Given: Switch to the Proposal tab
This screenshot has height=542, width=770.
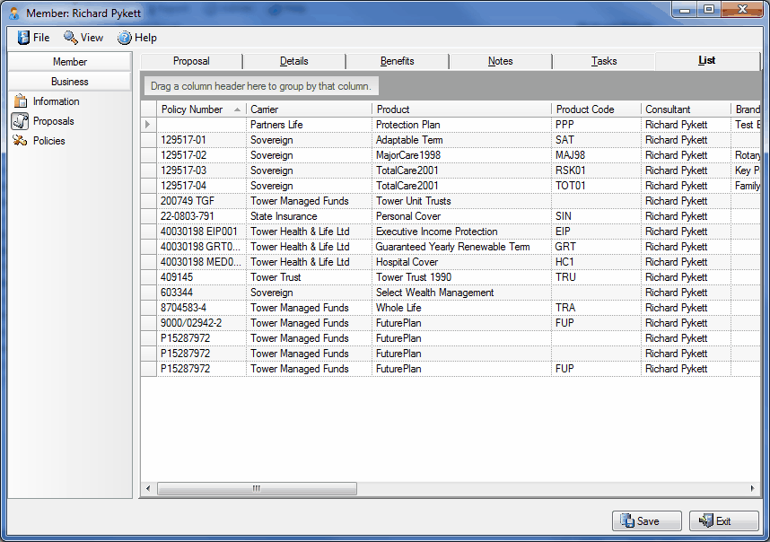Looking at the screenshot, I should (191, 61).
